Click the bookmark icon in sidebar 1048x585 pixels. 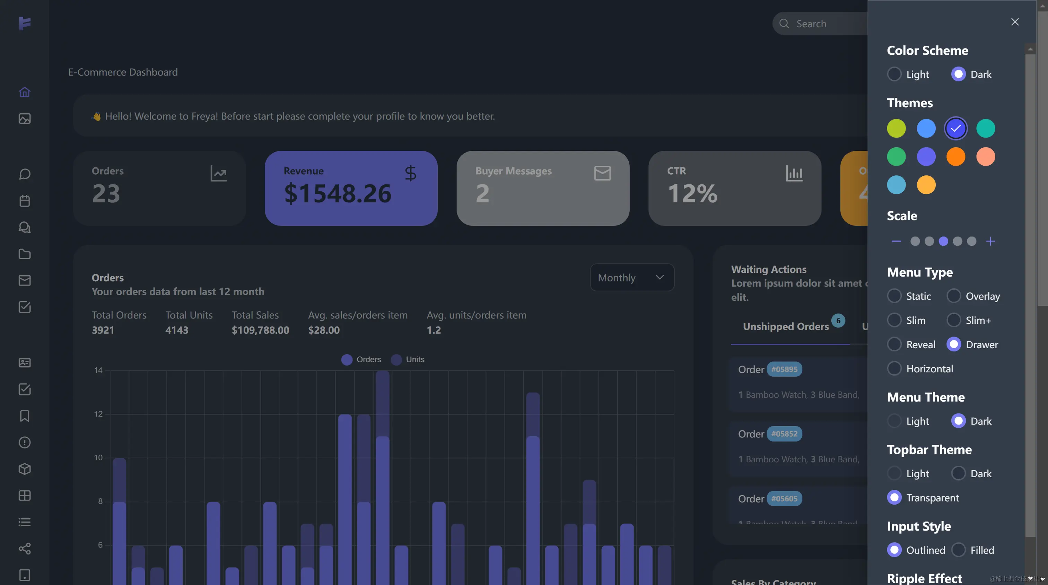tap(24, 416)
